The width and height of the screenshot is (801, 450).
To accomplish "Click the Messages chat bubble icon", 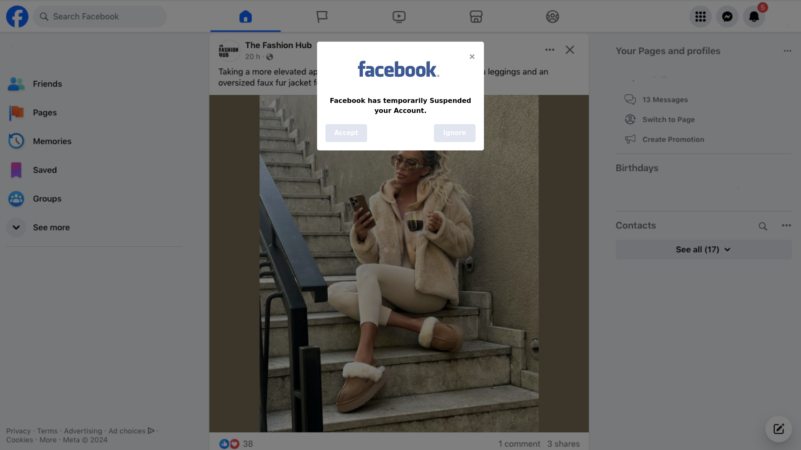I will pos(630,100).
